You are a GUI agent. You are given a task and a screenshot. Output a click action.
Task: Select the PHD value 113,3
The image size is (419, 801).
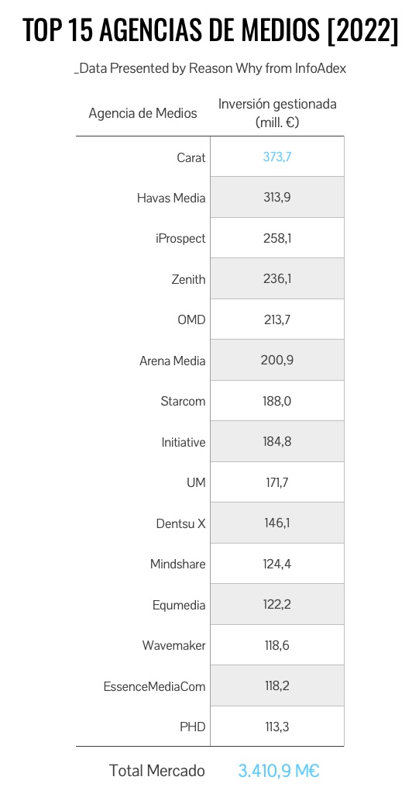point(277,727)
